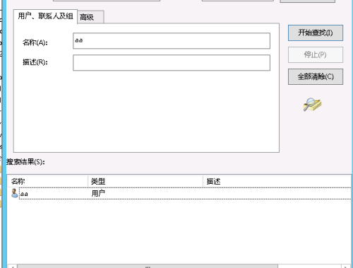Screen dimensions: 353x268
Task: Switch to the 高级 tab
Action: tap(90, 17)
